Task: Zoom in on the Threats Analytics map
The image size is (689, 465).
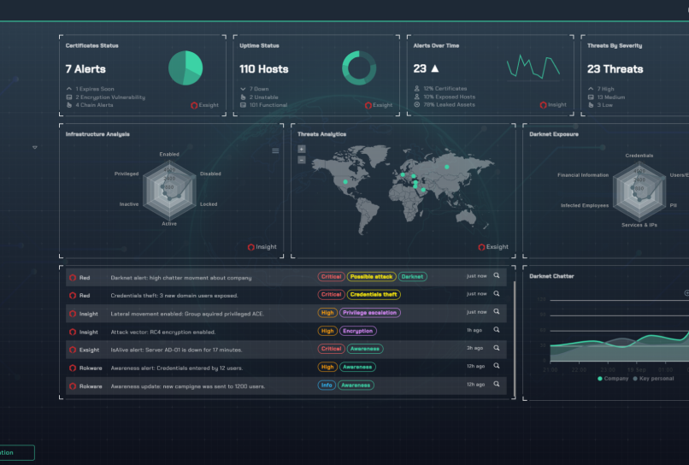Action: coord(301,149)
